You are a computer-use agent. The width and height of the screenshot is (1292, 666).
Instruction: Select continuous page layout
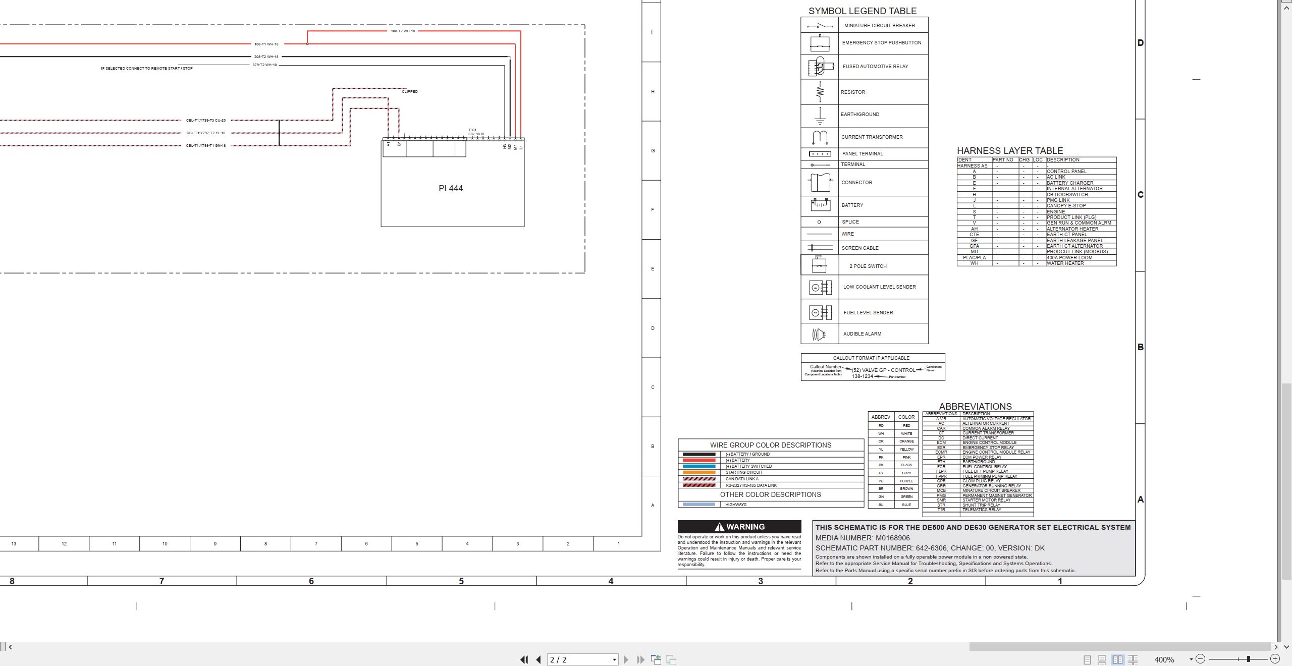(1102, 659)
